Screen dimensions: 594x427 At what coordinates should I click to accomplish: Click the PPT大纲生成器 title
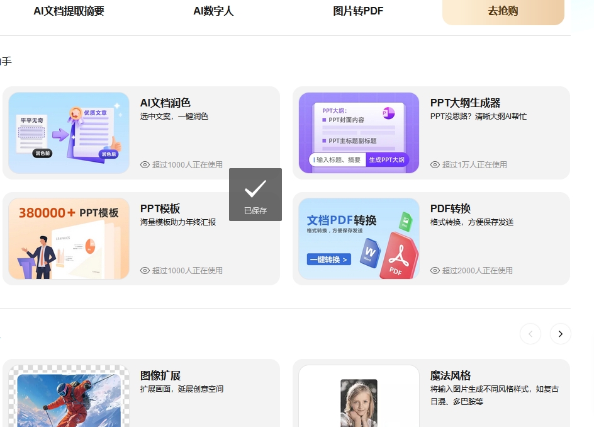465,103
